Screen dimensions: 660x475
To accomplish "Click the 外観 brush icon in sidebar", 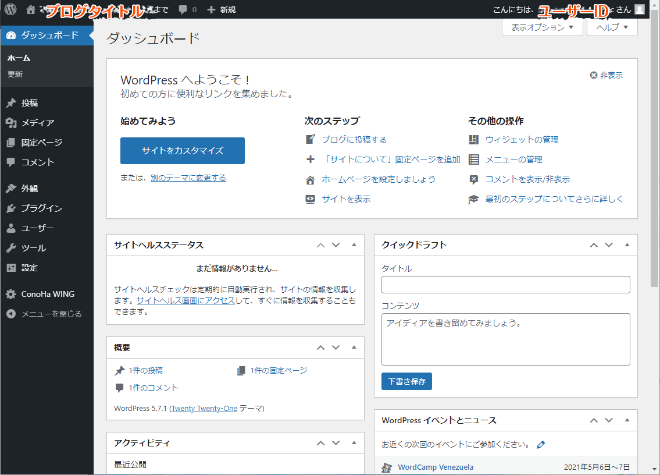I will [x=11, y=189].
